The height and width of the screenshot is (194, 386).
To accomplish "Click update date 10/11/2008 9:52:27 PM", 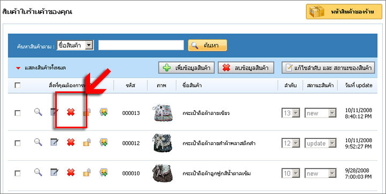I will (359, 143).
